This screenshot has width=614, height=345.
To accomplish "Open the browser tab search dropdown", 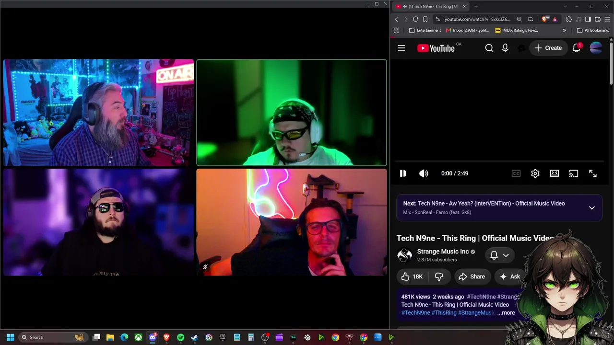I will tap(565, 6).
